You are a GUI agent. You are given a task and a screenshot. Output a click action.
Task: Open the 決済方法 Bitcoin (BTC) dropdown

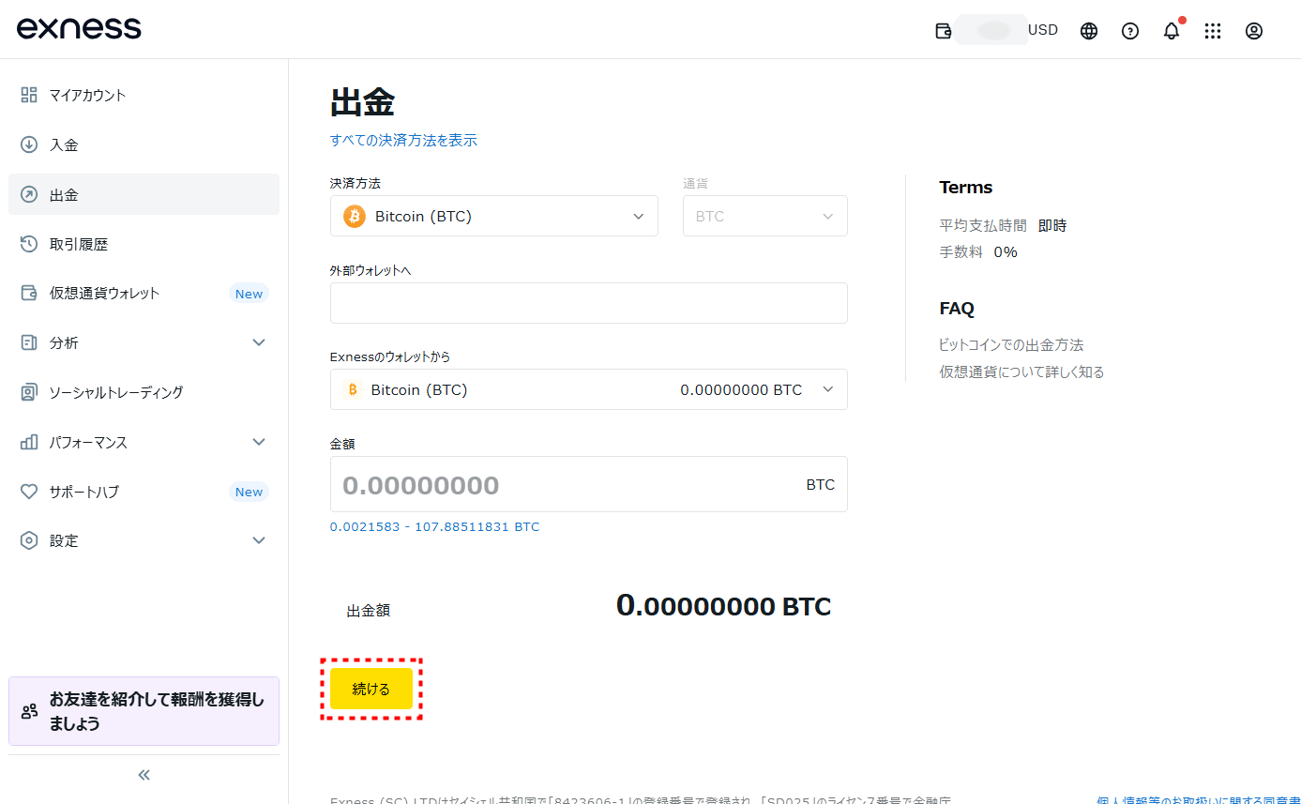(494, 216)
